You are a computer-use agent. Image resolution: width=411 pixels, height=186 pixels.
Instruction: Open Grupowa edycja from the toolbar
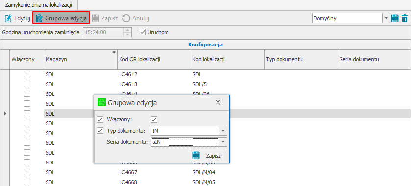tap(61, 18)
